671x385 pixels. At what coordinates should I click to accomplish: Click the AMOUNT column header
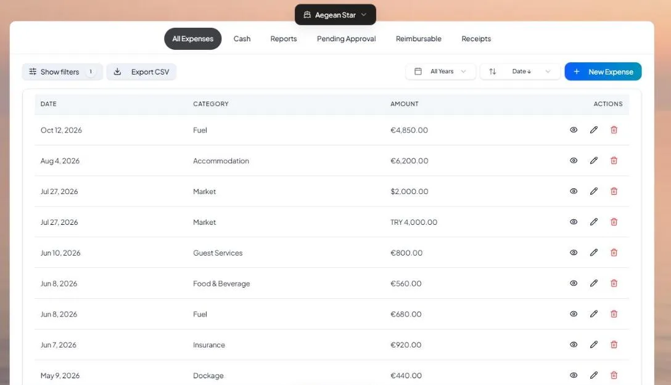click(x=405, y=104)
